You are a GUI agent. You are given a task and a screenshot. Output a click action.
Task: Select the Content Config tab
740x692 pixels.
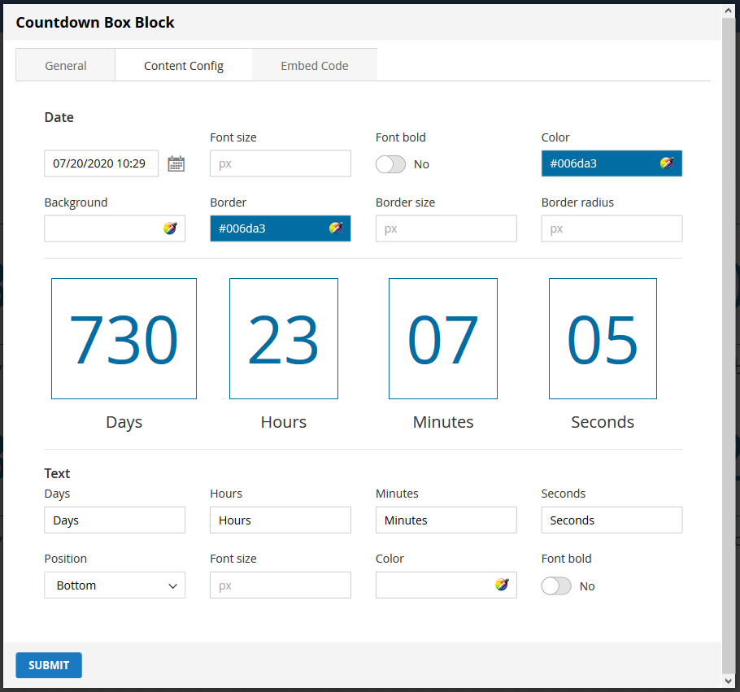pyautogui.click(x=184, y=66)
